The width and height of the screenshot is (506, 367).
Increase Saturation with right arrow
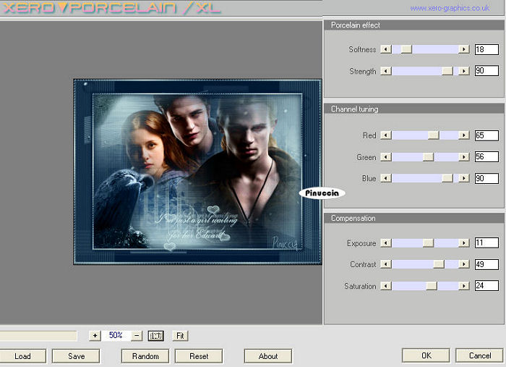464,286
